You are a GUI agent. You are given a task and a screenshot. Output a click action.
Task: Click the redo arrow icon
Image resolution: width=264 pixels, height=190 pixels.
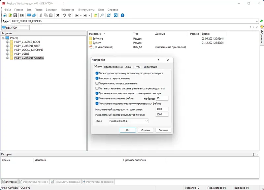point(70,15)
